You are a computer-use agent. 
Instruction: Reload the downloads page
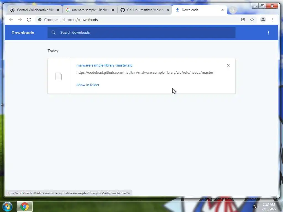coord(29,20)
